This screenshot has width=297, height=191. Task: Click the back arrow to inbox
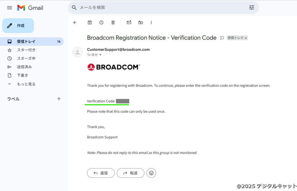[x=75, y=23]
